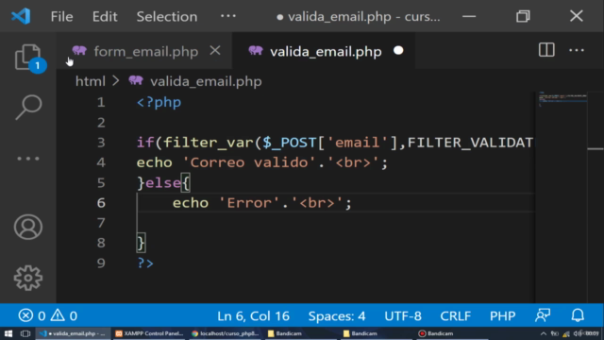Open the Explorer view in activity bar
The height and width of the screenshot is (340, 604).
click(28, 57)
